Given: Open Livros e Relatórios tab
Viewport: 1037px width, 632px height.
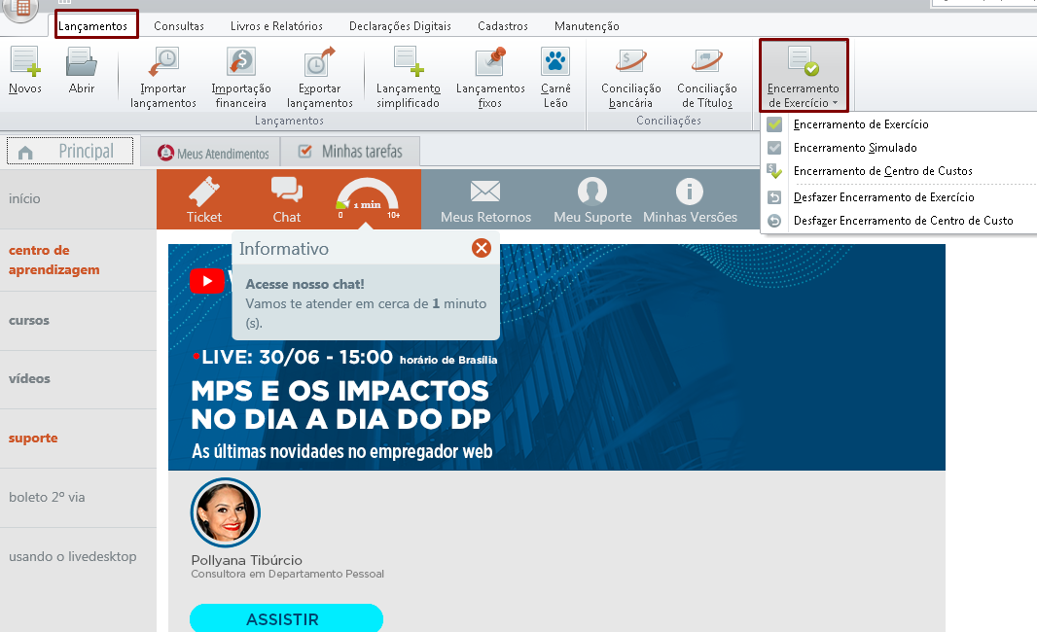Looking at the screenshot, I should point(276,26).
